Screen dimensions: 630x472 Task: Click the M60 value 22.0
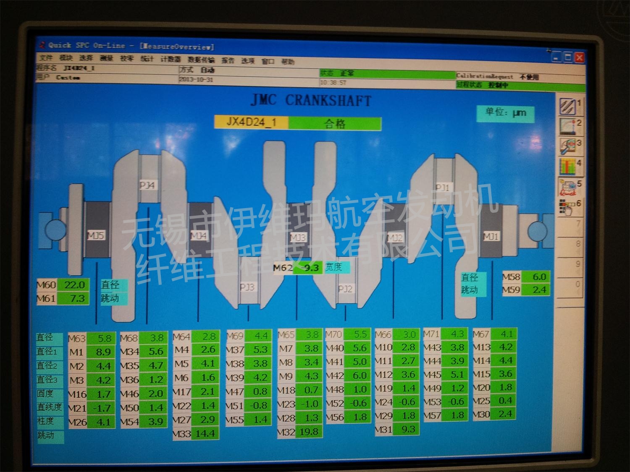pos(73,285)
